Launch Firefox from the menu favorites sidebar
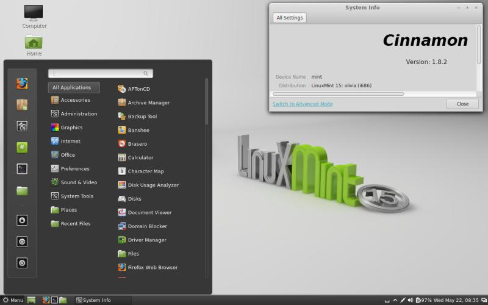 [22, 83]
